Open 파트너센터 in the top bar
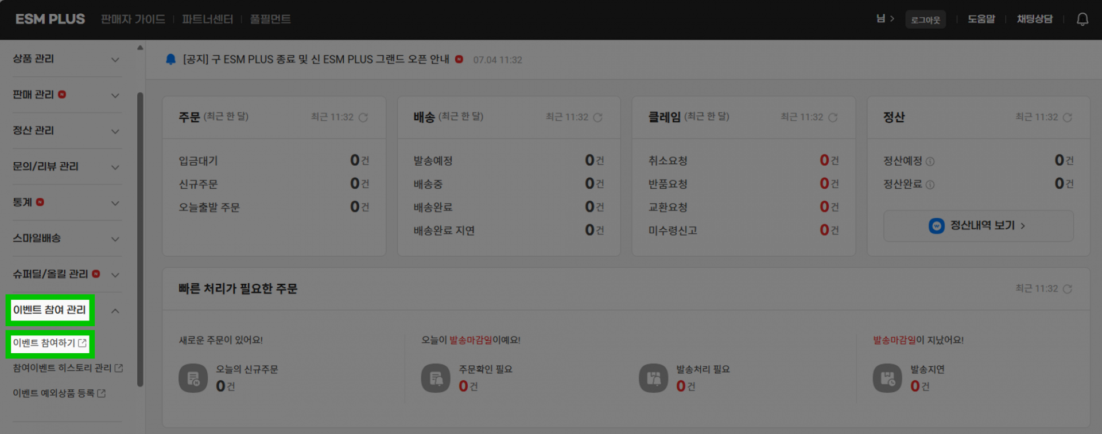Screen dimensions: 1102x434 [208, 19]
